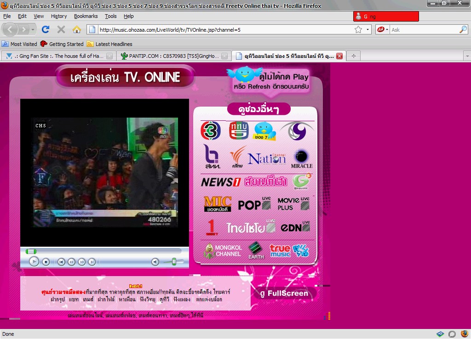
Task: Open the Bookmarks menu
Action: 86,16
